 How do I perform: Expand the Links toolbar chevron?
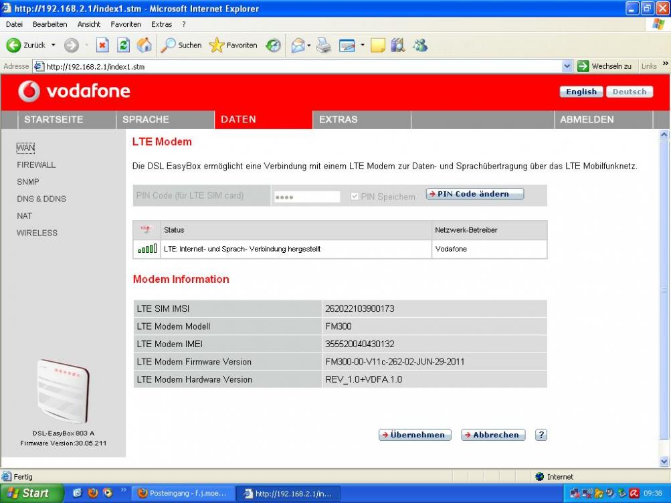point(666,64)
